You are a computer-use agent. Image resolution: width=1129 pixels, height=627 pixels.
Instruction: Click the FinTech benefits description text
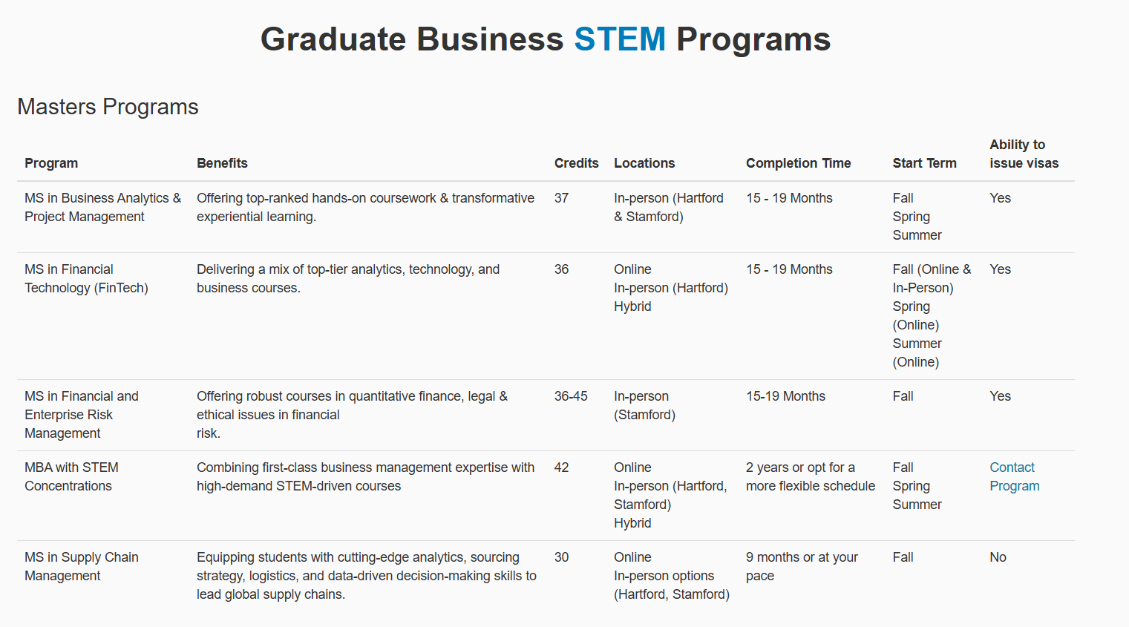[x=347, y=278]
